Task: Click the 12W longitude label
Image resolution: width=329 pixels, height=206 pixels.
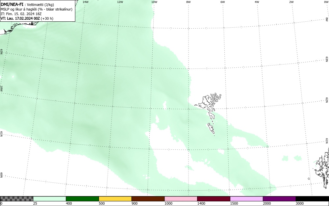Action: [120, 2]
